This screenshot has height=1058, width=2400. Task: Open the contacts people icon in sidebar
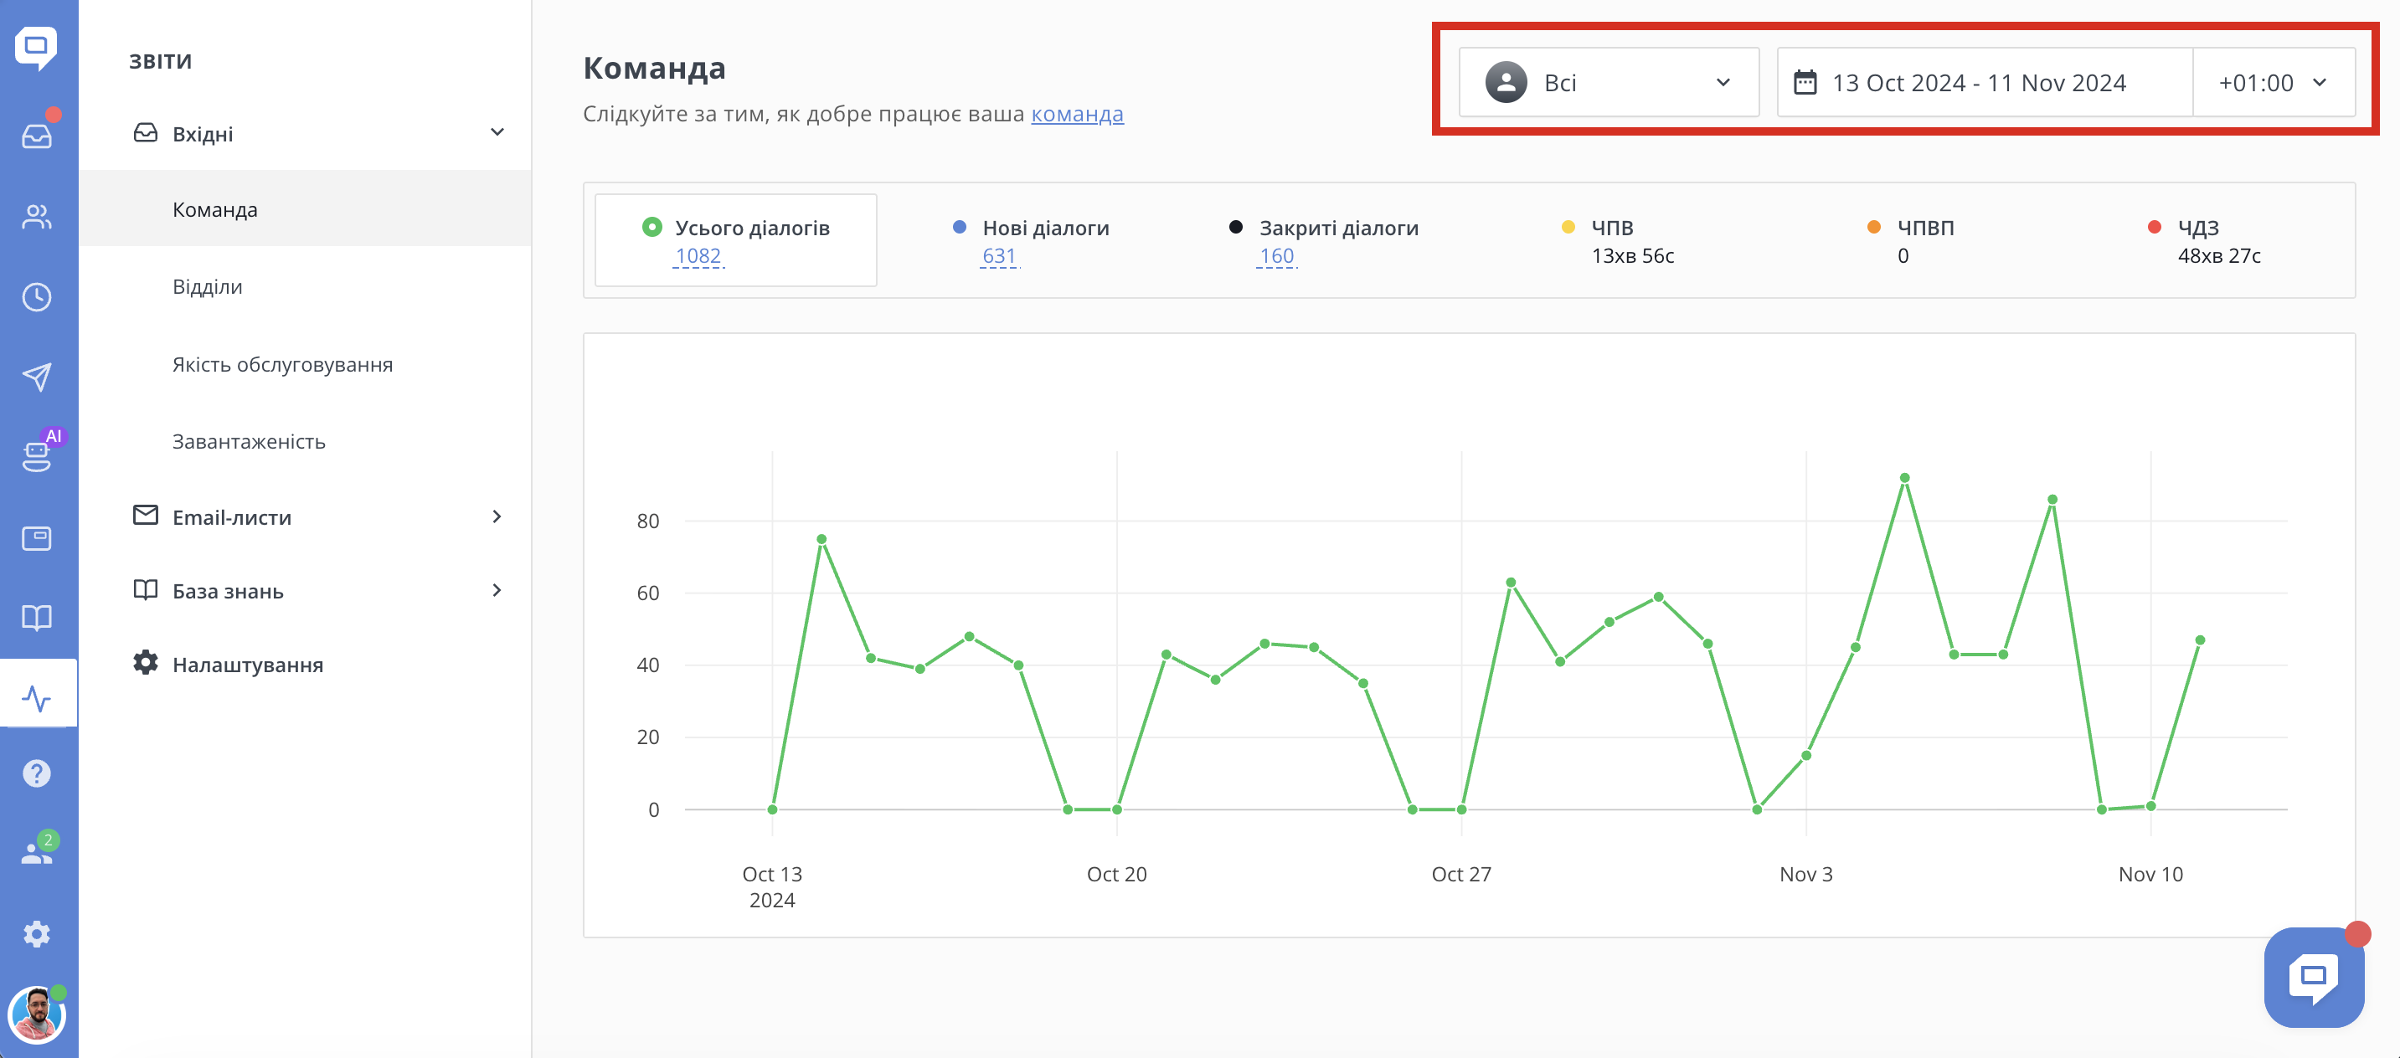click(38, 217)
